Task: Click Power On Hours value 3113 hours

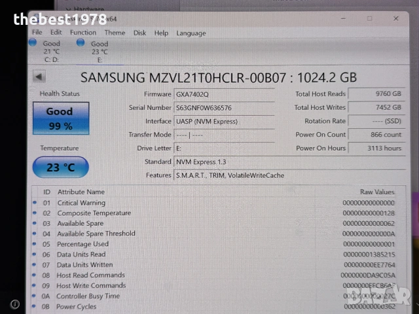Action: click(x=376, y=148)
